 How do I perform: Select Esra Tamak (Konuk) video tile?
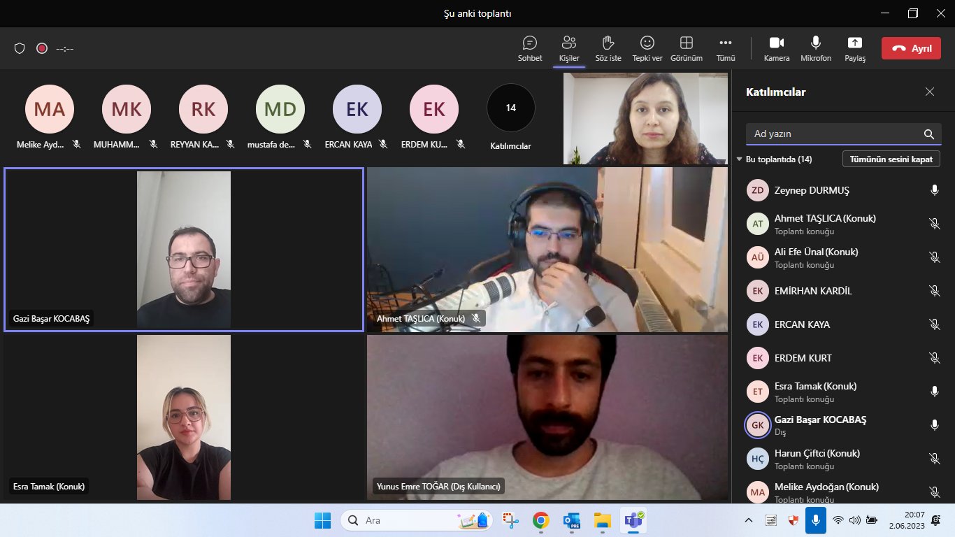[184, 417]
